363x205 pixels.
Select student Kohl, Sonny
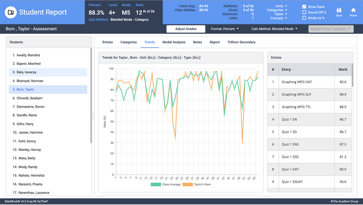point(48,141)
